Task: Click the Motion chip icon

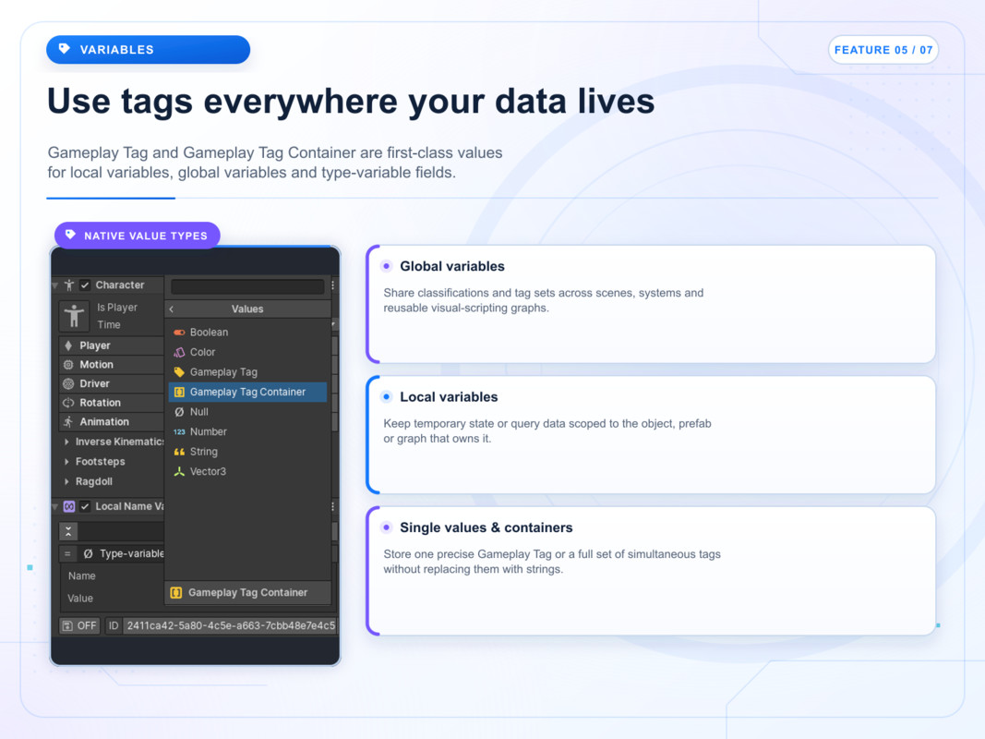Action: point(68,365)
